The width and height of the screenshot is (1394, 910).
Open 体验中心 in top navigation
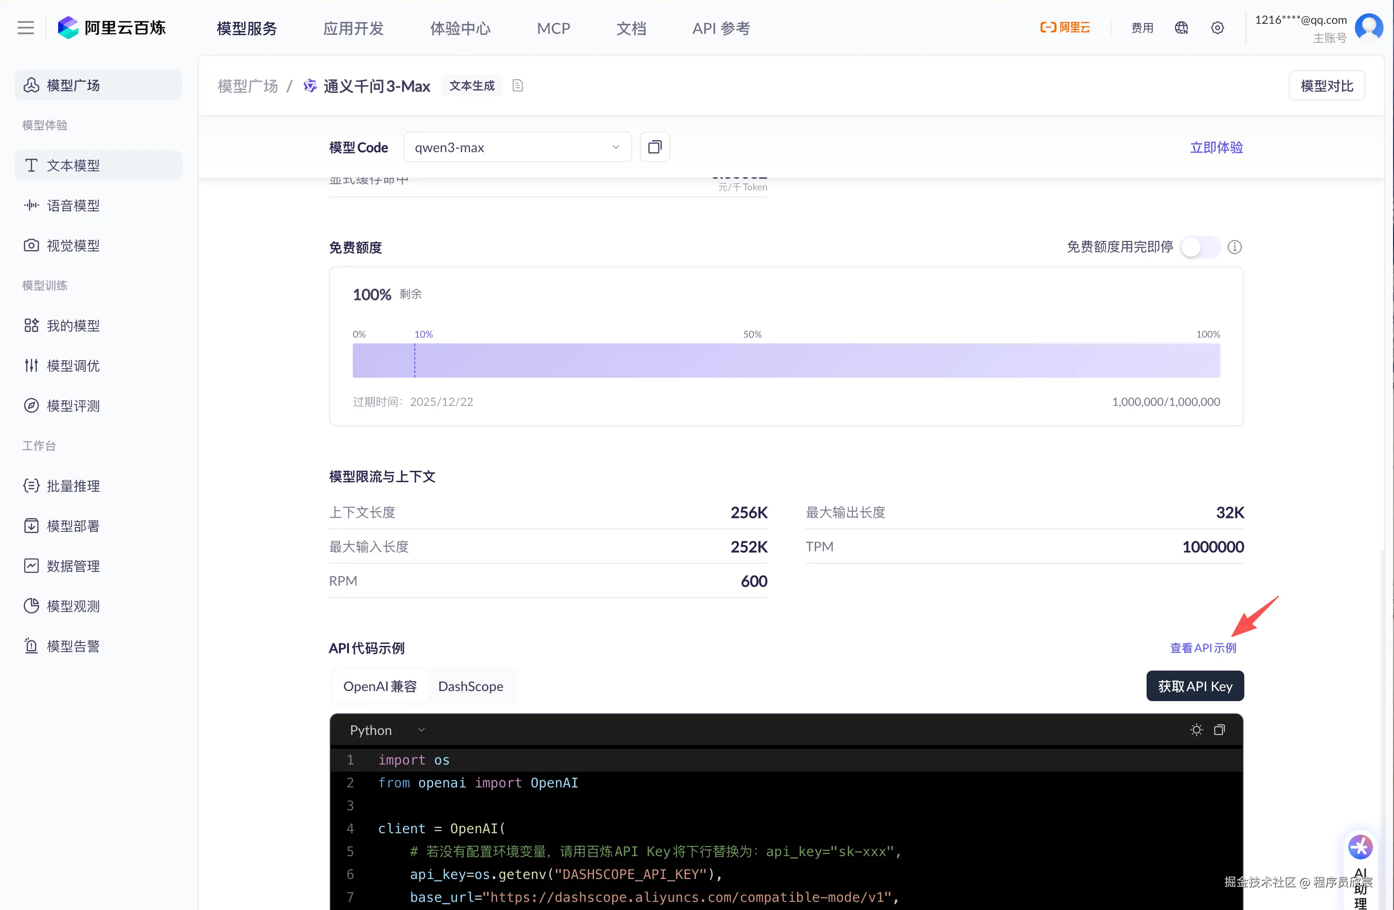pyautogui.click(x=460, y=28)
